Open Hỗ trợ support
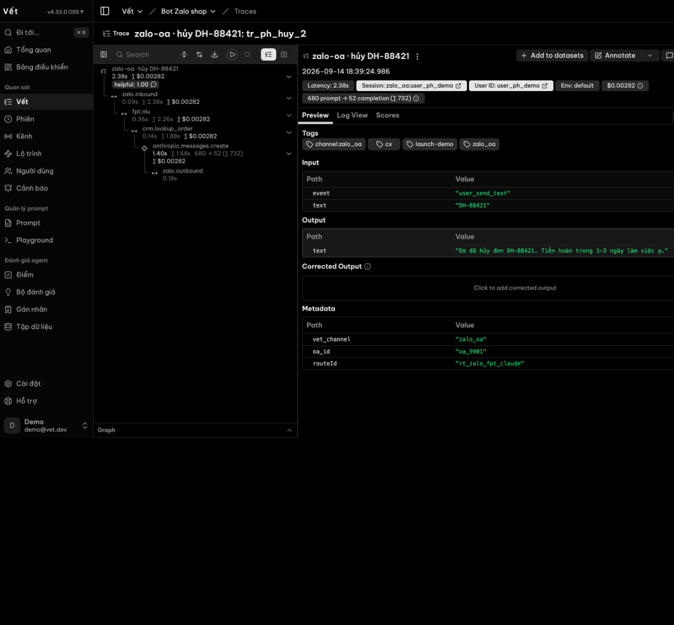The width and height of the screenshot is (674, 625). [47, 401]
